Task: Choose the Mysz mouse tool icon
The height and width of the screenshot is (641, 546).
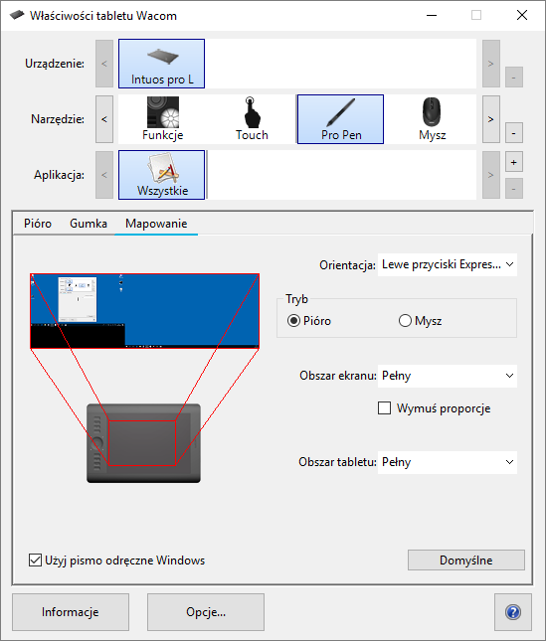Action: click(432, 119)
